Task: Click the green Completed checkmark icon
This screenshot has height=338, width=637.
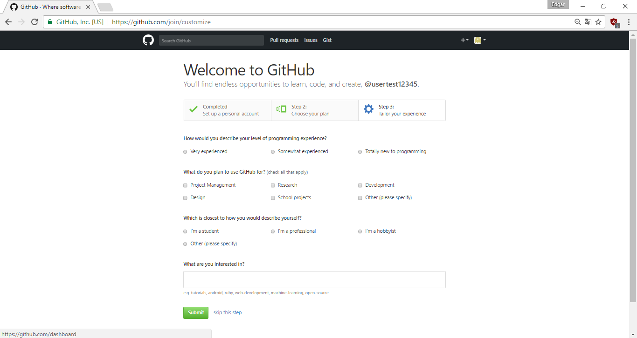Action: pos(193,108)
